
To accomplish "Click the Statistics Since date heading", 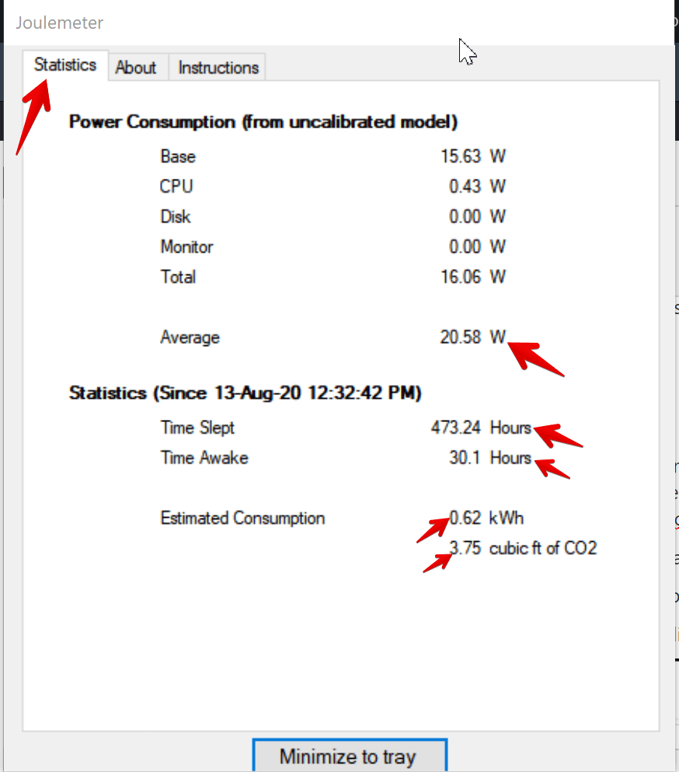I will [245, 393].
